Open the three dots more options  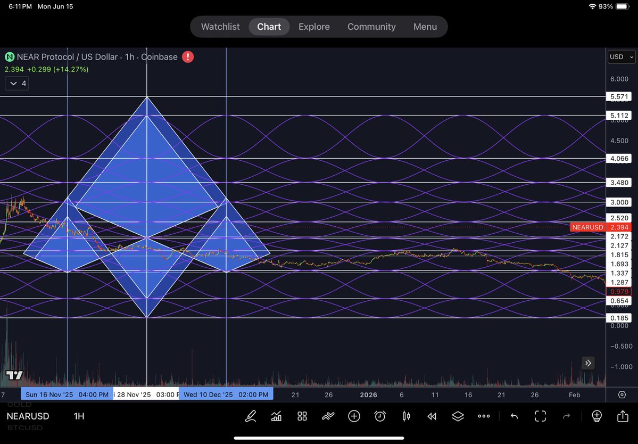[x=484, y=416]
